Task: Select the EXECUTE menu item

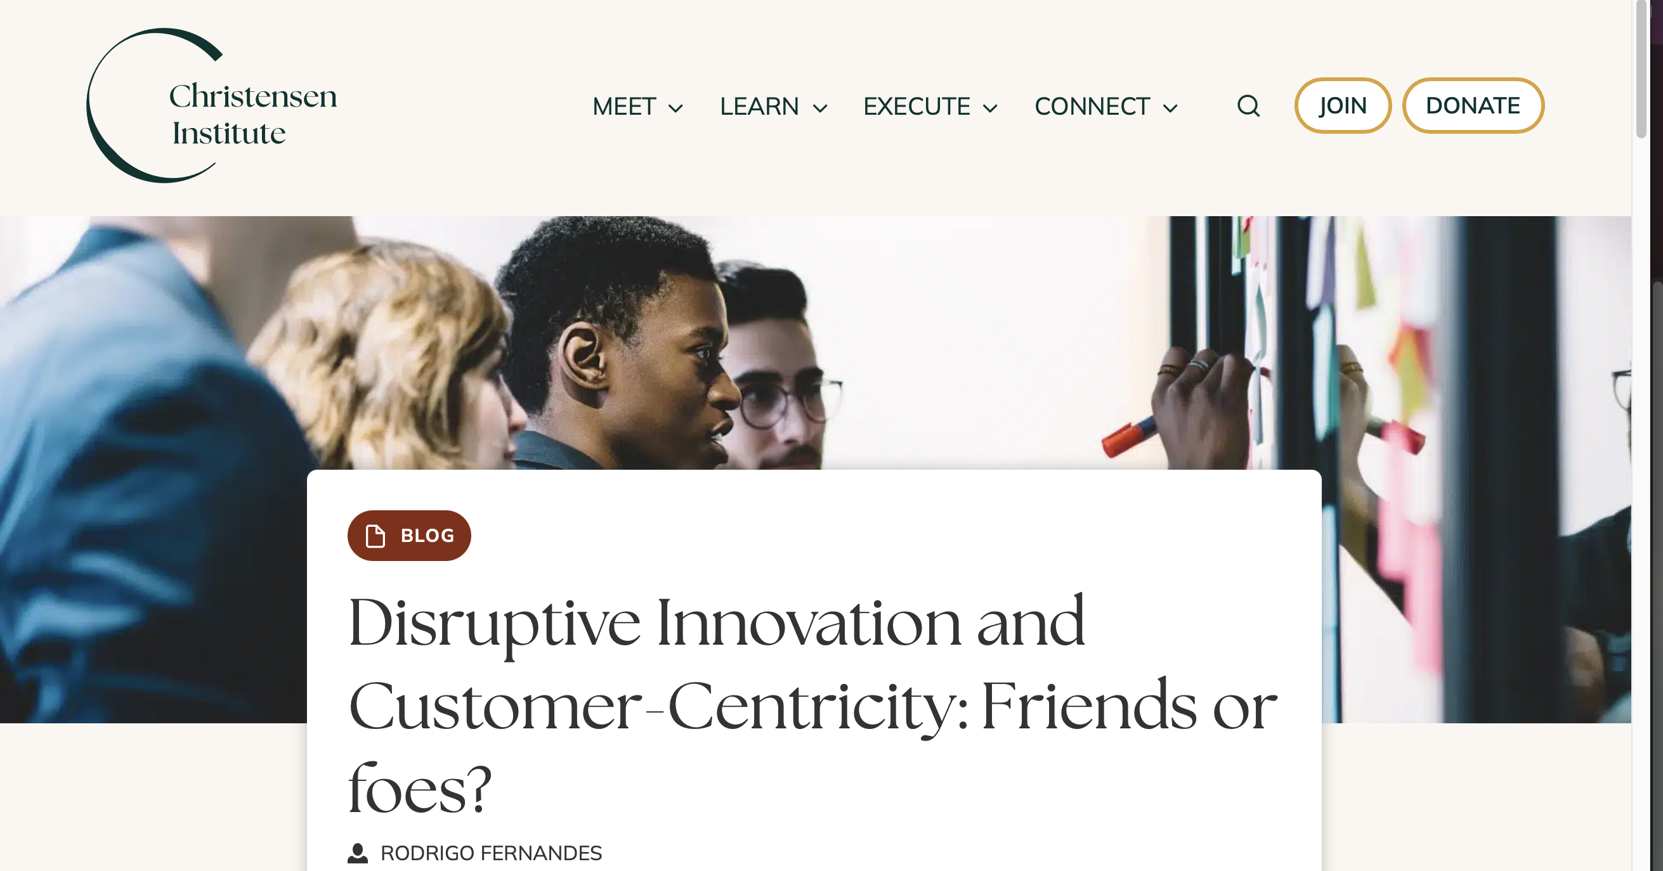Action: click(x=916, y=106)
